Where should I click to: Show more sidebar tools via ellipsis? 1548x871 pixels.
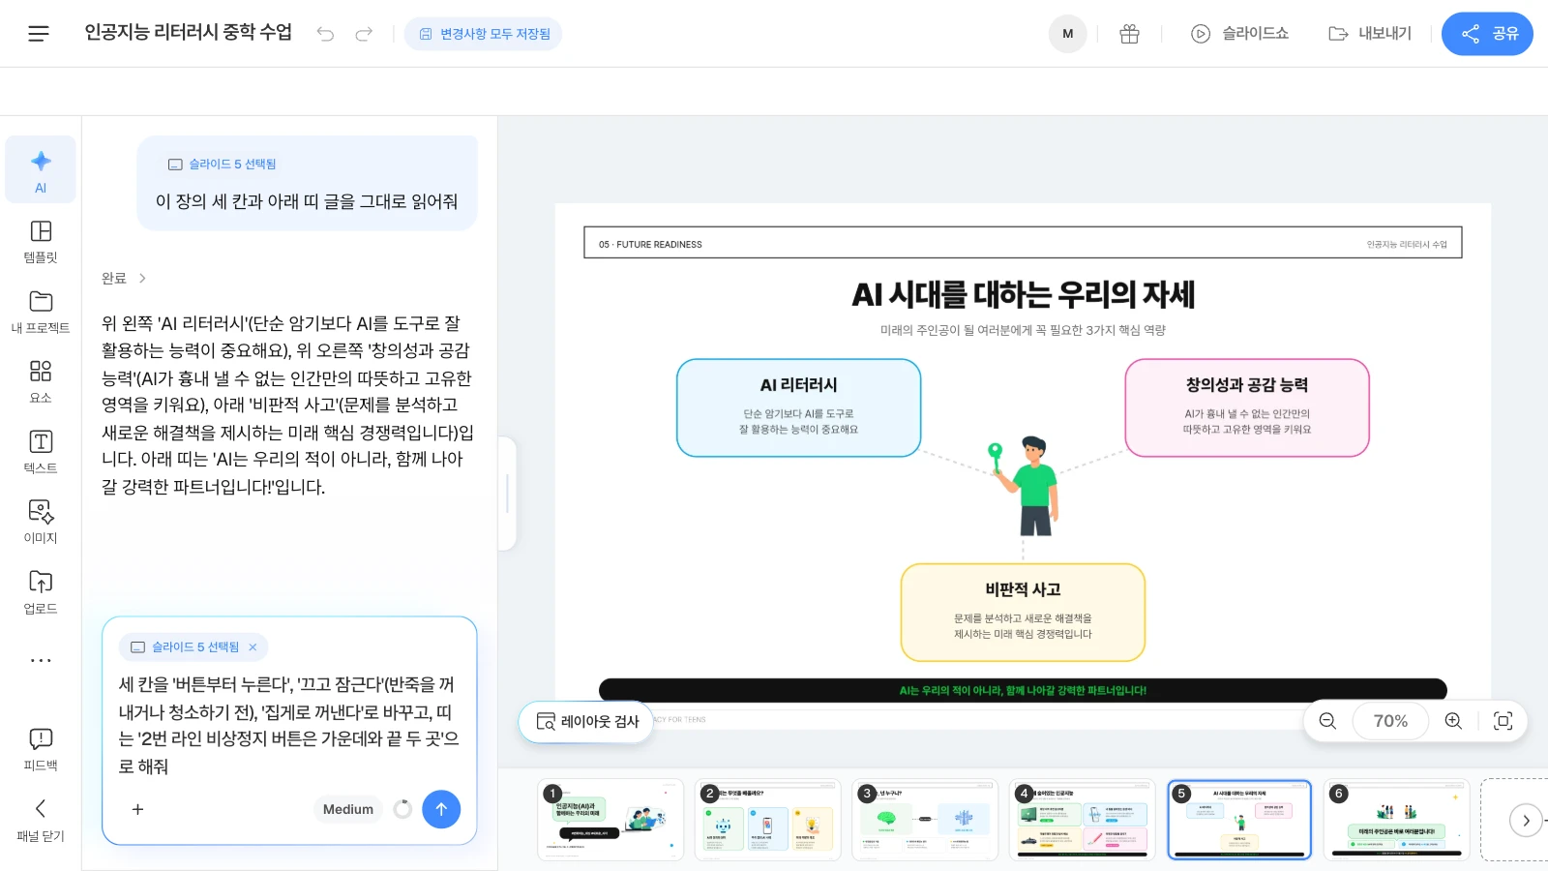click(41, 660)
